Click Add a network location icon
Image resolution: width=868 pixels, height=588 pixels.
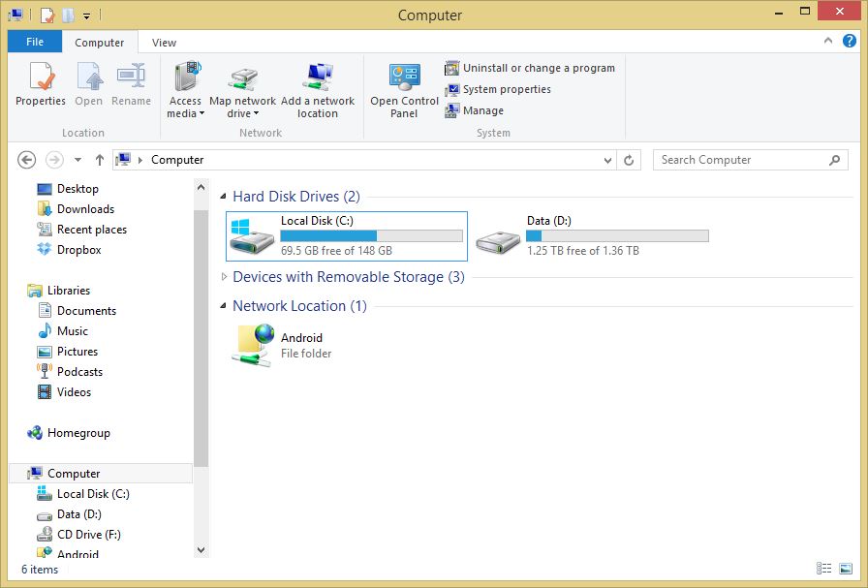coord(318,77)
